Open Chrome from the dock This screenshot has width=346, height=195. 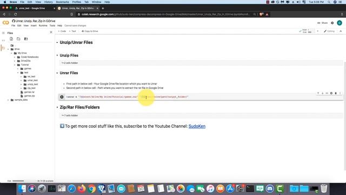tap(91, 188)
